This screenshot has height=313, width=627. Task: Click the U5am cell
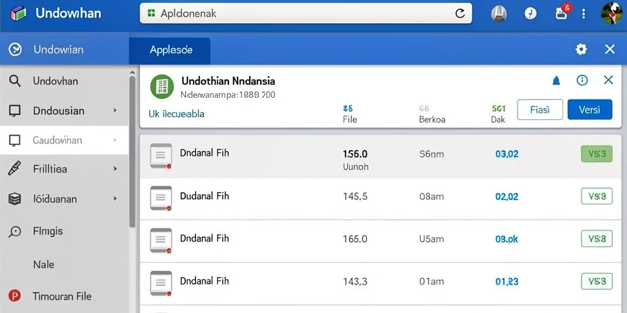[432, 239]
